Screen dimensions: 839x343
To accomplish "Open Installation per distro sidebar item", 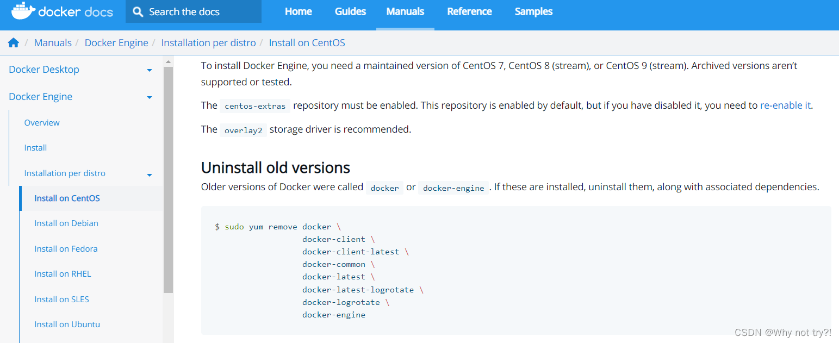I will click(65, 173).
